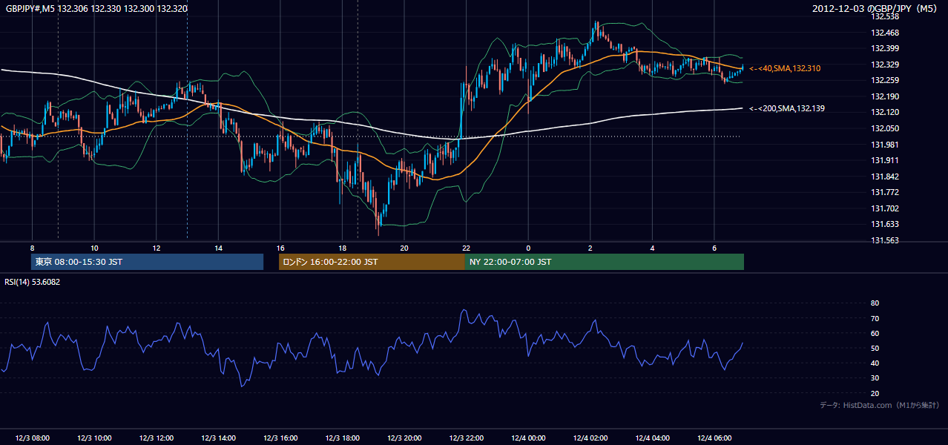Click price level 131.842 on price axis
This screenshot has width=948, height=445.
(x=885, y=177)
